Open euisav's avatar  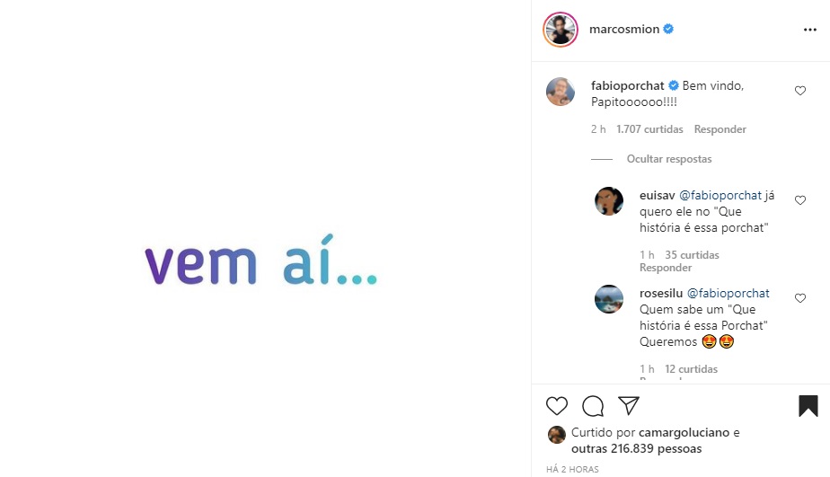609,201
